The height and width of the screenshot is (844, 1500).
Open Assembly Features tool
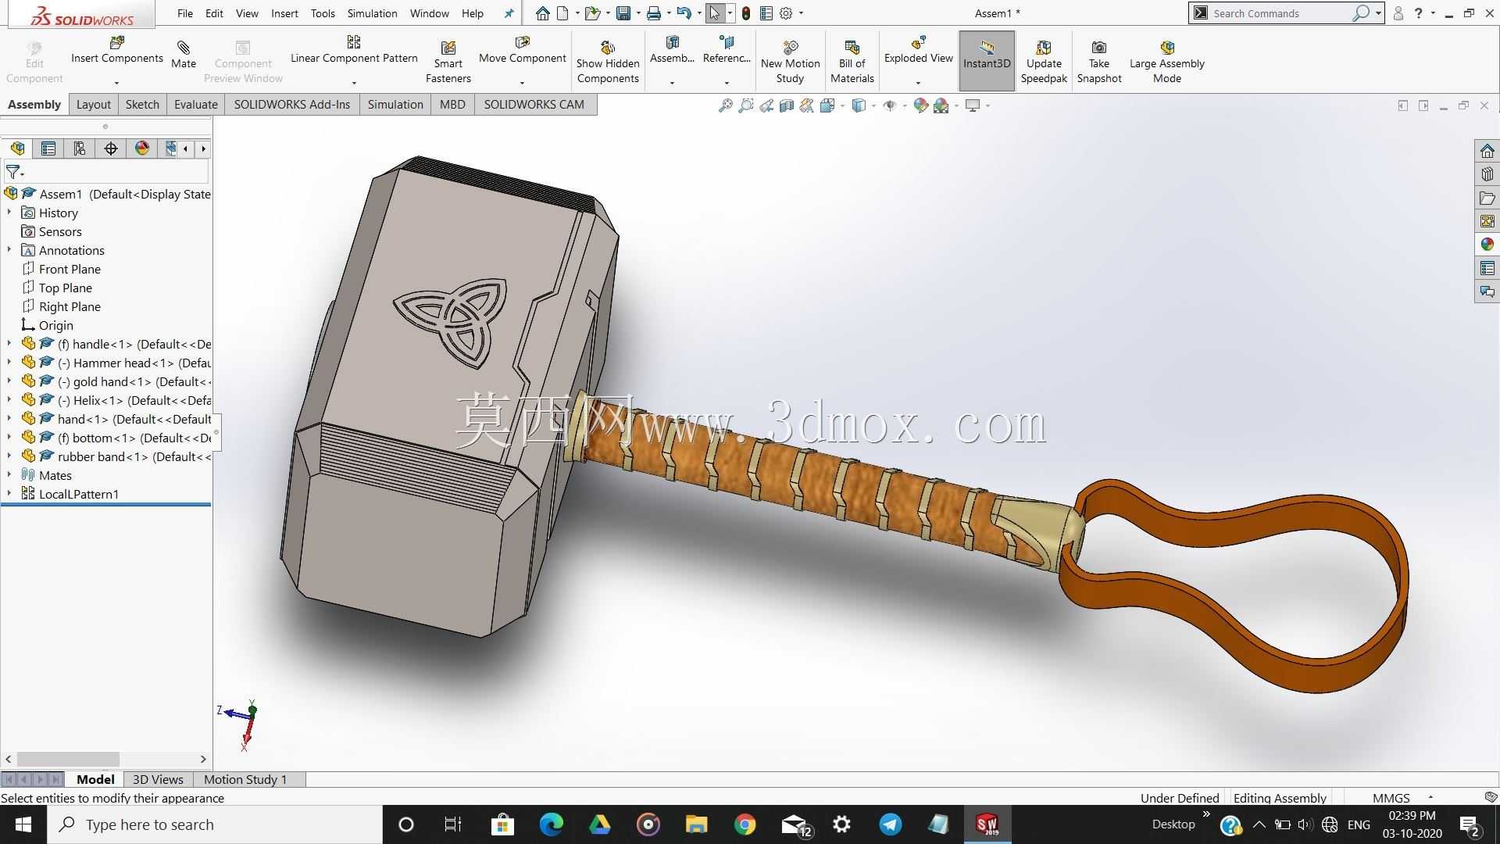672,50
